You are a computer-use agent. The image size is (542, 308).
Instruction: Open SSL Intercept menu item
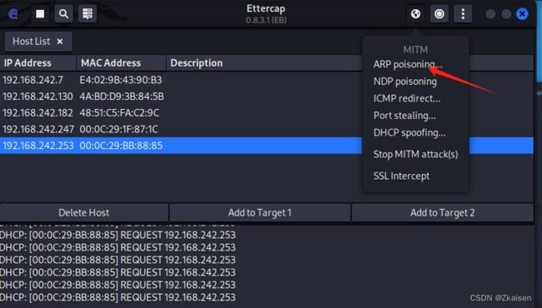401,176
